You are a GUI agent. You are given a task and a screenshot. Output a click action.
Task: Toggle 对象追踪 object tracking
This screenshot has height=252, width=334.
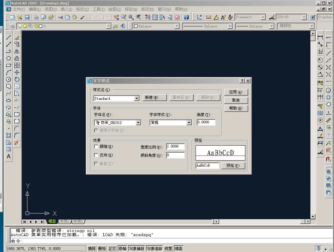click(x=155, y=248)
